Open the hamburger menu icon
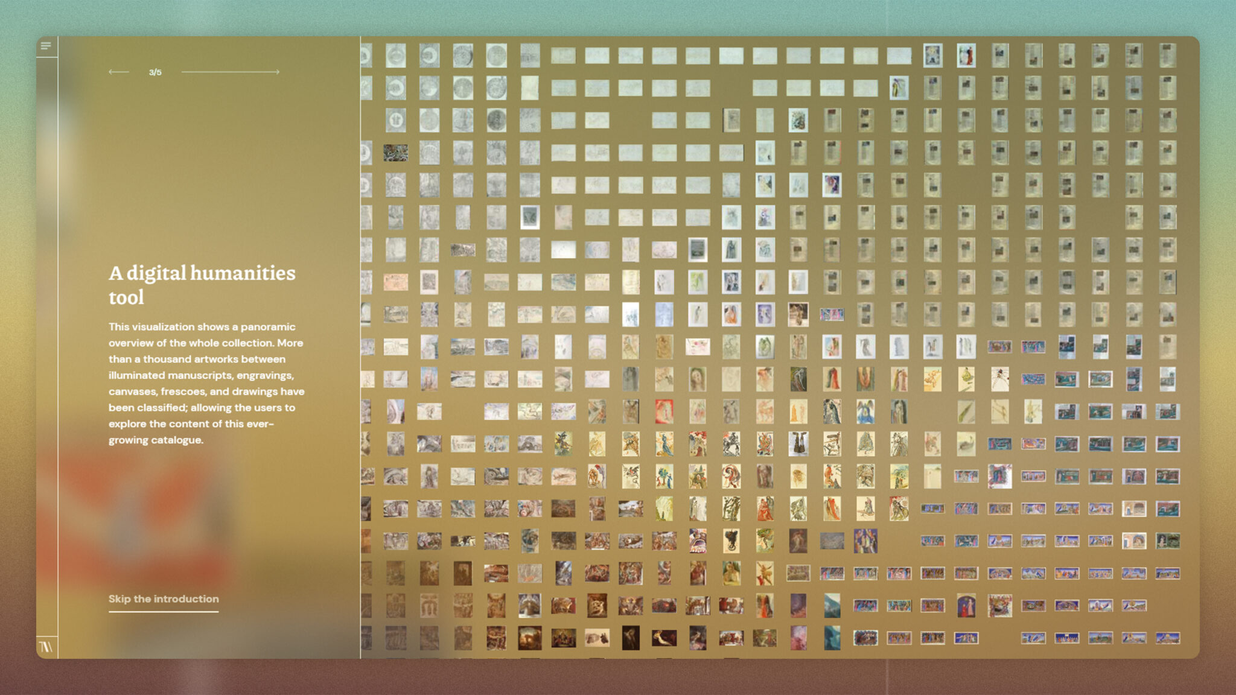Viewport: 1236px width, 695px height. pos(46,46)
